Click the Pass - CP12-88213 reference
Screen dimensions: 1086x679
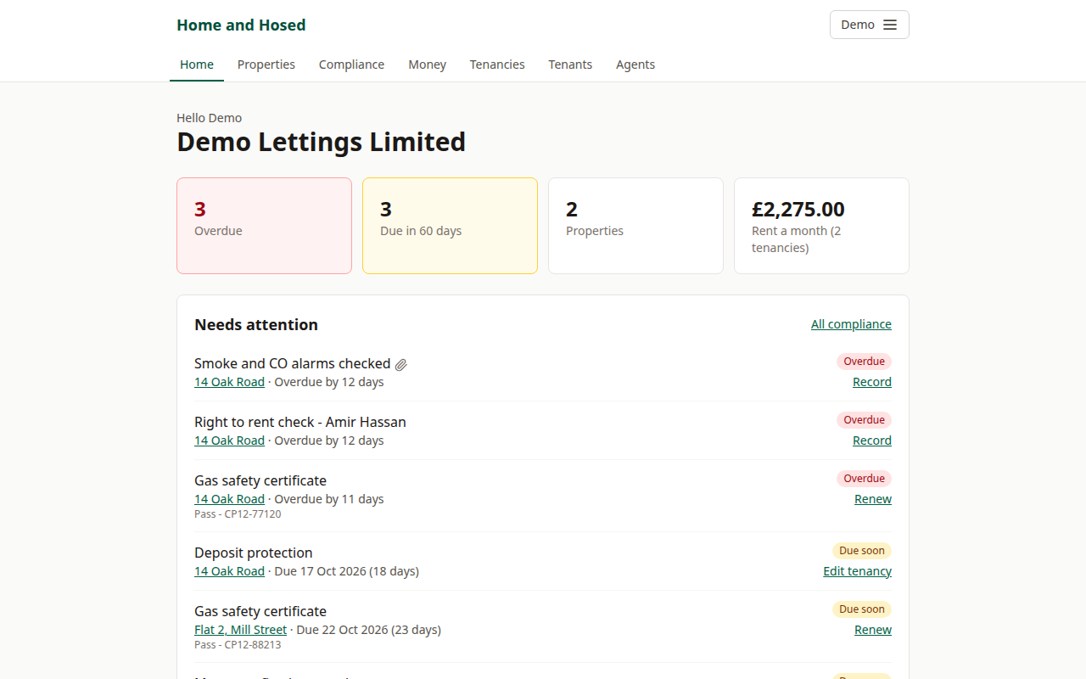pos(238,645)
